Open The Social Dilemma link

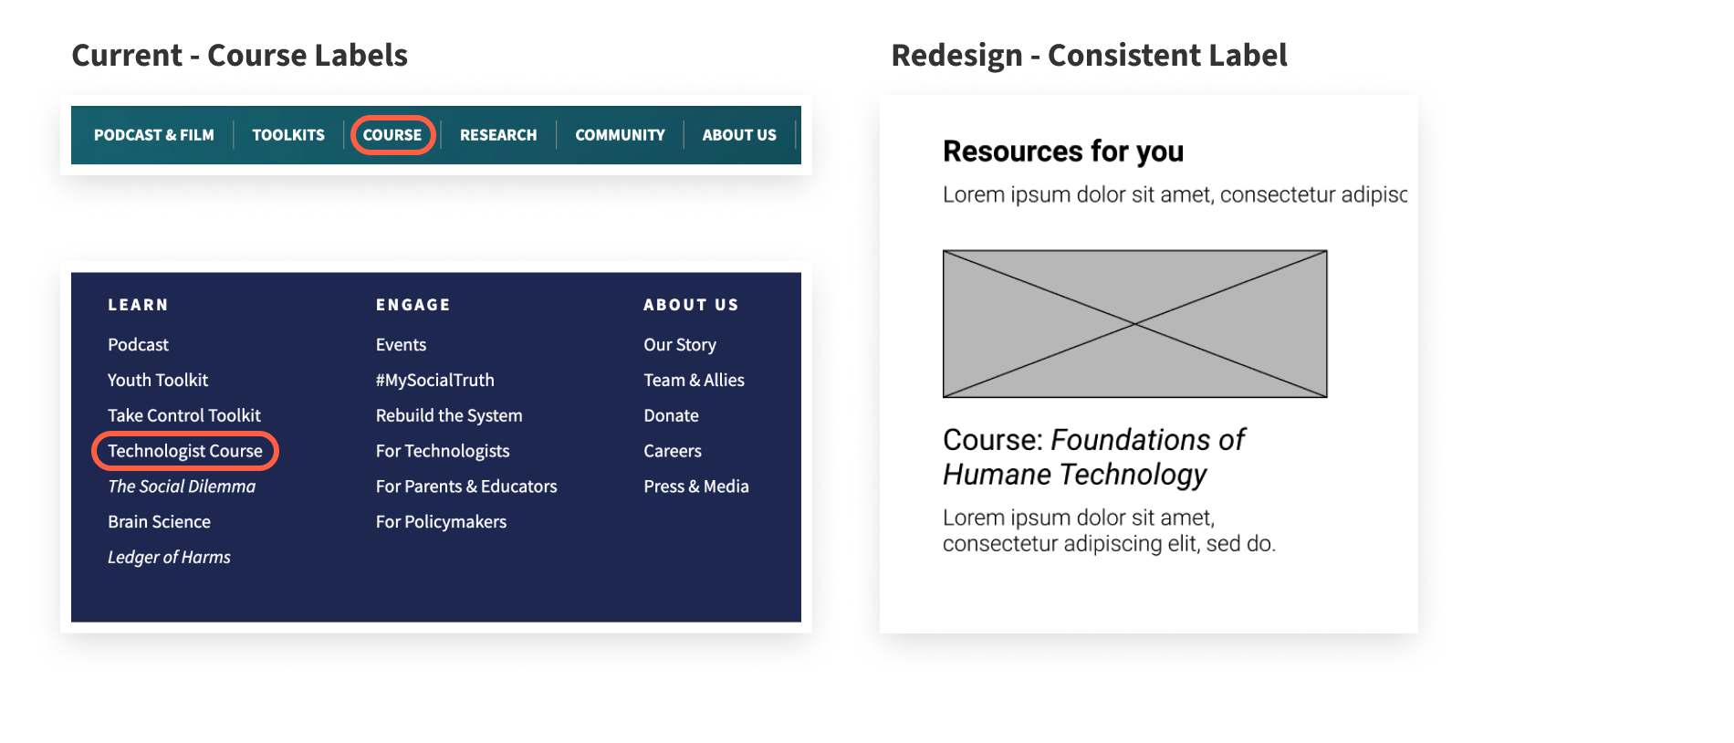click(182, 487)
